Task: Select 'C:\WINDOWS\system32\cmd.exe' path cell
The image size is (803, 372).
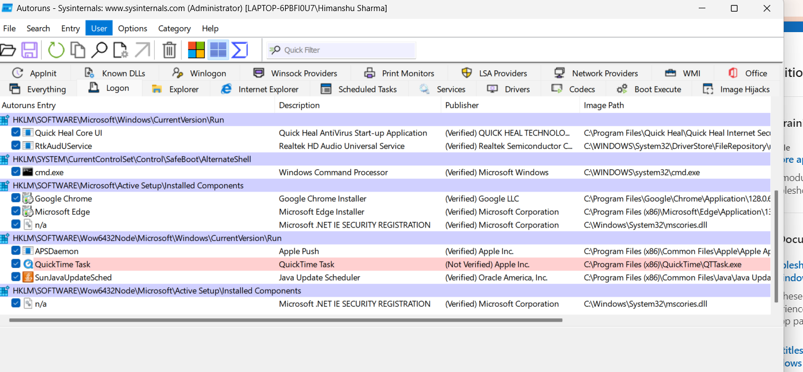Action: click(642, 172)
